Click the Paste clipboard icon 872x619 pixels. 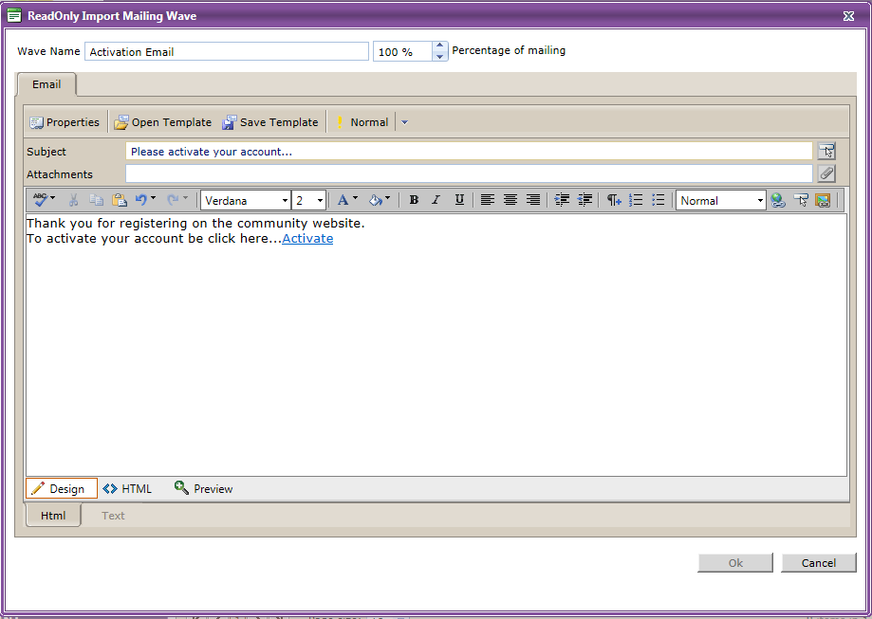click(x=120, y=200)
